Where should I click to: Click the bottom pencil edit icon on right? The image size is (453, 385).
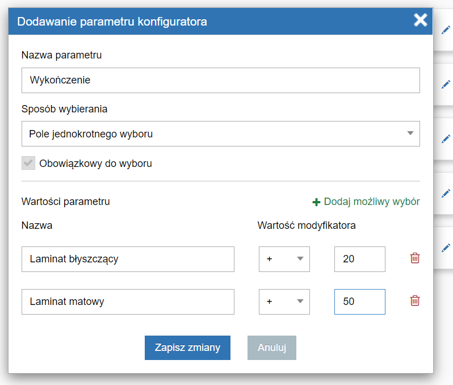coord(446,248)
